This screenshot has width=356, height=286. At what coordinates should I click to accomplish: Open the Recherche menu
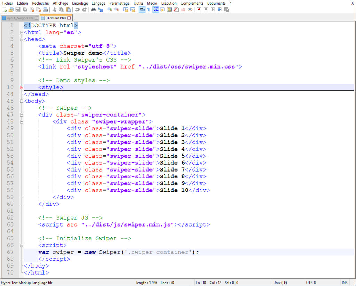click(x=40, y=3)
